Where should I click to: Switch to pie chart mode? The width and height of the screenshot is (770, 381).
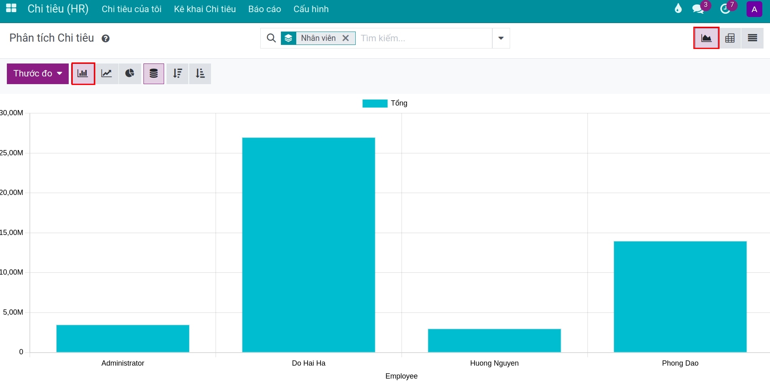pyautogui.click(x=130, y=74)
